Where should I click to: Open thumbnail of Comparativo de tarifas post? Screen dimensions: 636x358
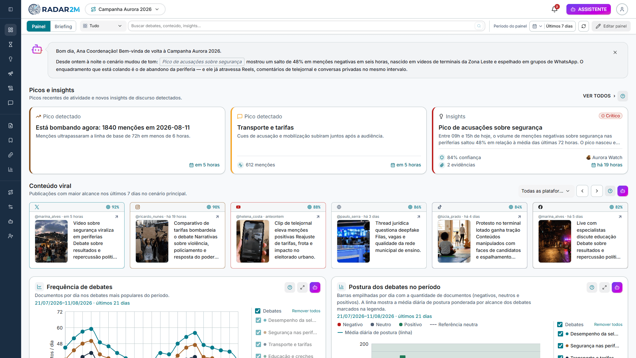click(152, 241)
